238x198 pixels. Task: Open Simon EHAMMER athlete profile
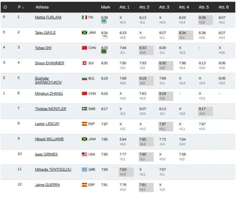(49, 63)
